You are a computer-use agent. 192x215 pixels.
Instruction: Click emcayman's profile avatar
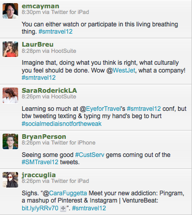(10, 11)
